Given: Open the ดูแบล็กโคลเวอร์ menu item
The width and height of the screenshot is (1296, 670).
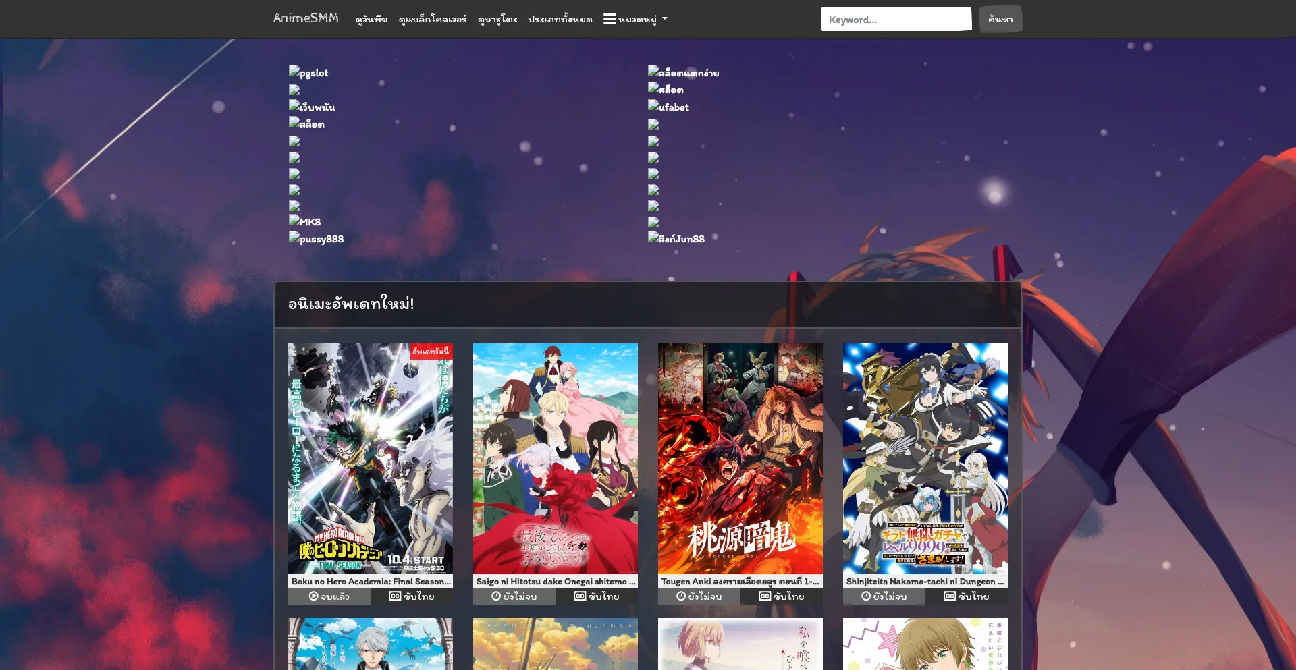Looking at the screenshot, I should 433,20.
